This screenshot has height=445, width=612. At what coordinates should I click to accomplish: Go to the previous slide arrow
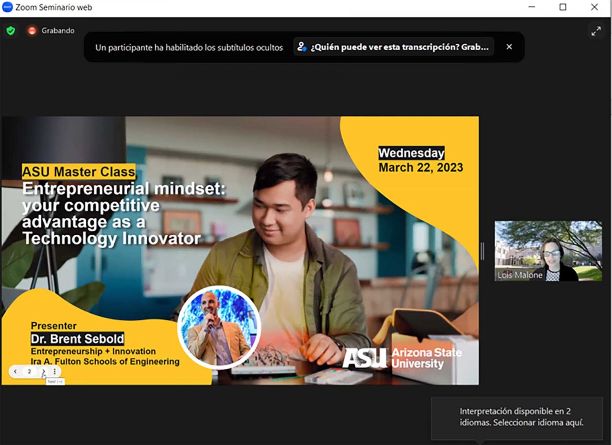point(16,372)
